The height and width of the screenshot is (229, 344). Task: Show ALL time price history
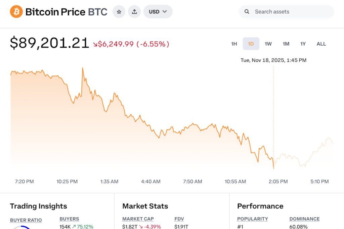click(321, 44)
